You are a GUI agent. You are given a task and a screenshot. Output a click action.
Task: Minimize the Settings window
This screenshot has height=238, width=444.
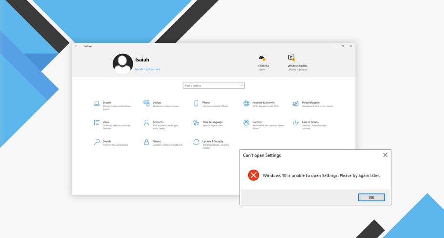tap(334, 46)
